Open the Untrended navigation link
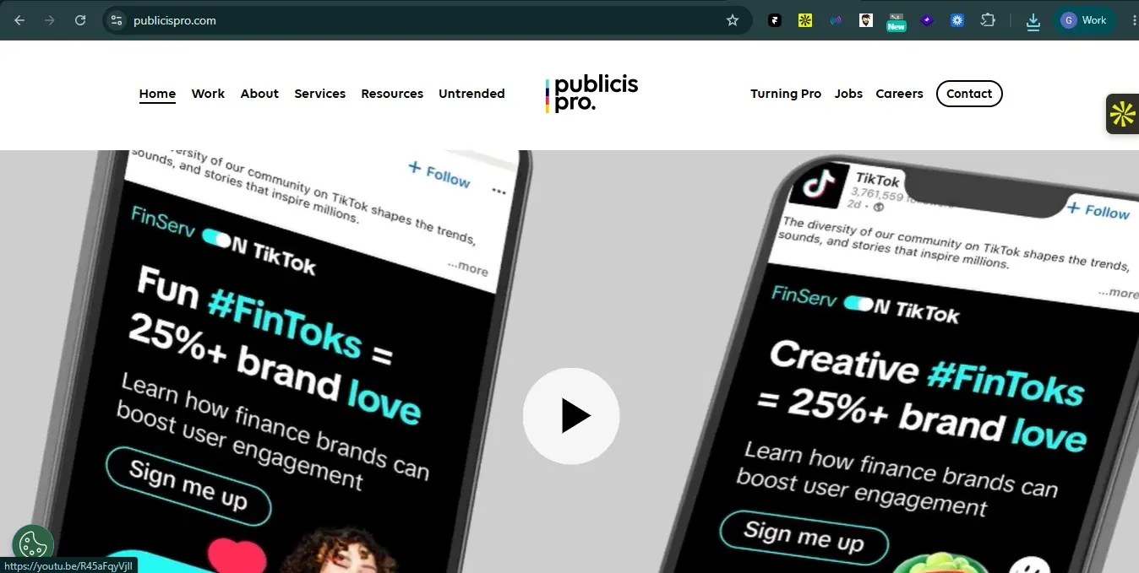 [x=471, y=94]
